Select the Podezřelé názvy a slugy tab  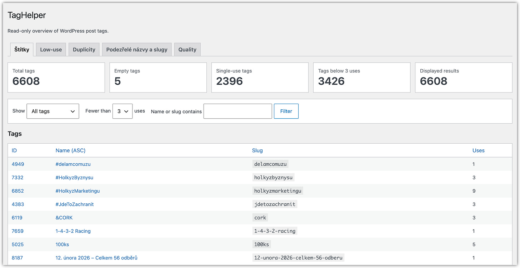point(137,50)
